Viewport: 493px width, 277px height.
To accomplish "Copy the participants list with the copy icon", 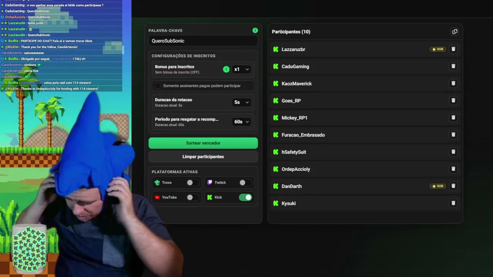I will (x=454, y=32).
